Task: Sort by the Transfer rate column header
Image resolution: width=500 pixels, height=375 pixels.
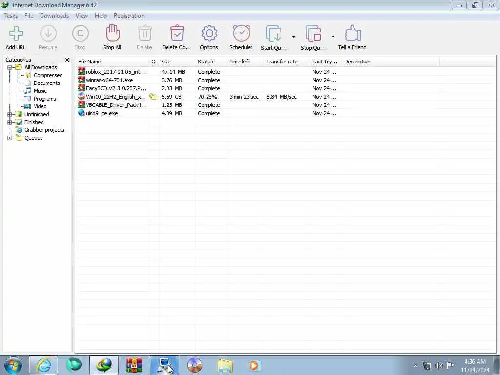Action: click(287, 62)
